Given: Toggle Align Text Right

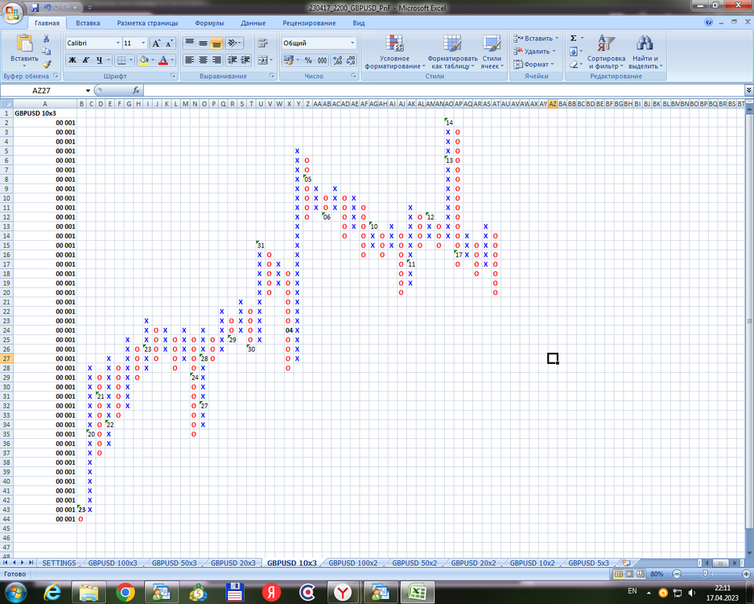Looking at the screenshot, I should coord(216,60).
